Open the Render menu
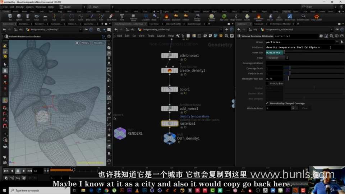Viewport: 345px width, 194px height. 20,7
